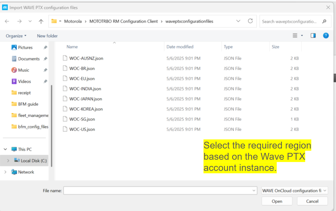Open the WAVE OnCloud configuration file type filter
The height and width of the screenshot is (211, 336).
click(x=294, y=190)
